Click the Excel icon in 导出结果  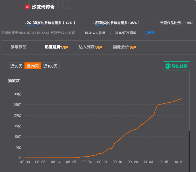pyautogui.click(x=168, y=66)
